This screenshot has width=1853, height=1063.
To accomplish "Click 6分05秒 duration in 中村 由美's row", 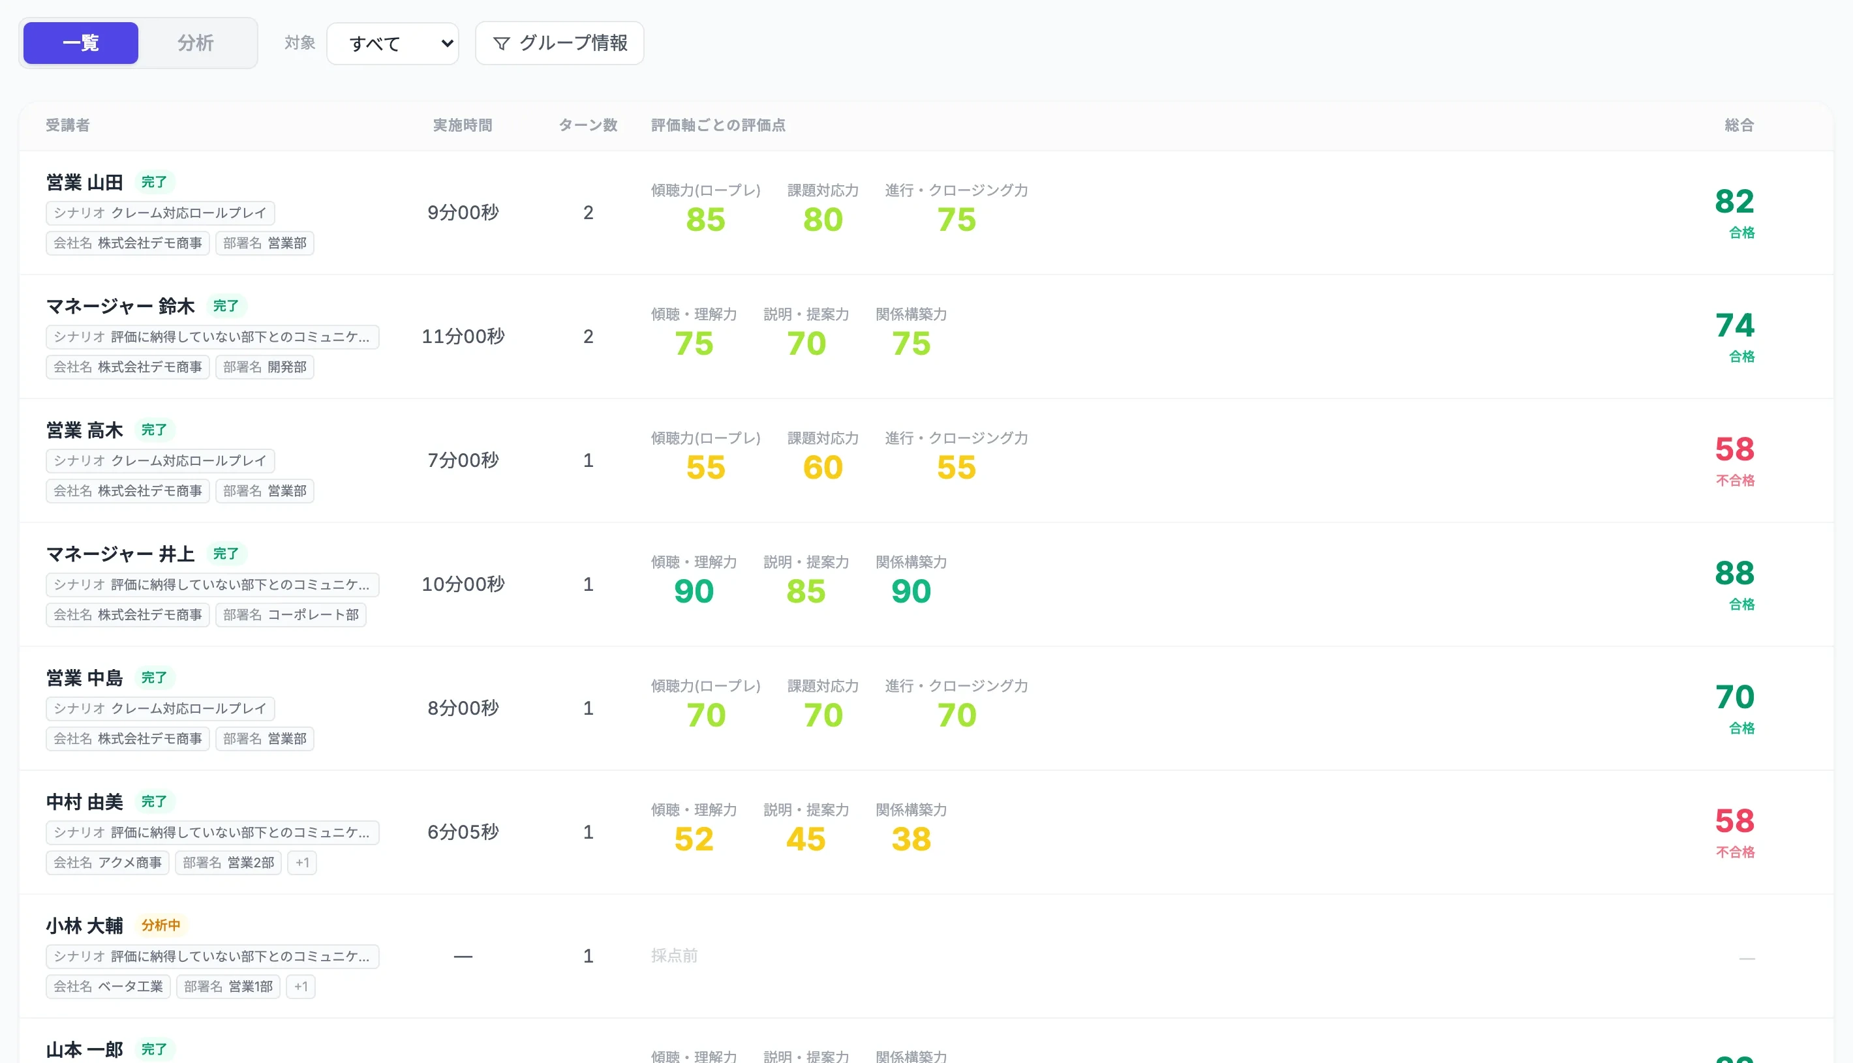I will (x=463, y=832).
